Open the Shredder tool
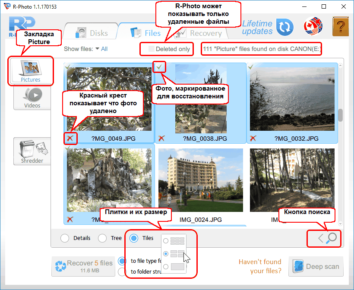The image size is (354, 290). [32, 151]
